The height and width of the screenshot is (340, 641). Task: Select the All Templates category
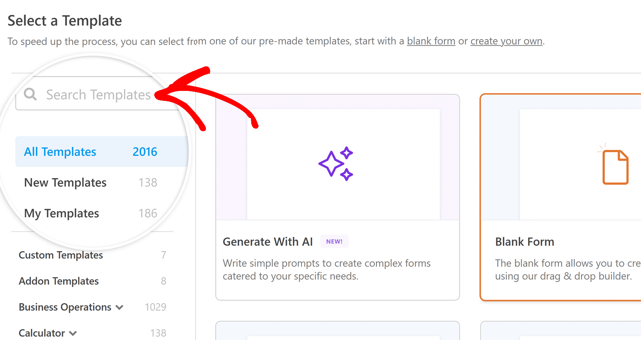click(60, 152)
